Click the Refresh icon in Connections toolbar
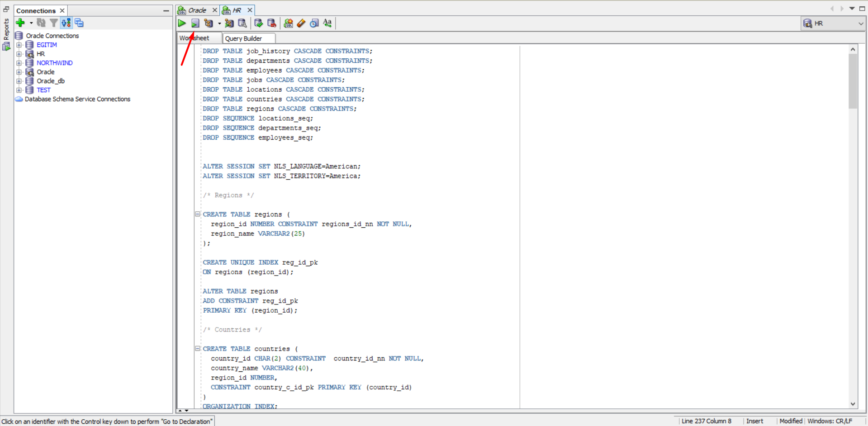This screenshot has width=868, height=426. coord(41,23)
